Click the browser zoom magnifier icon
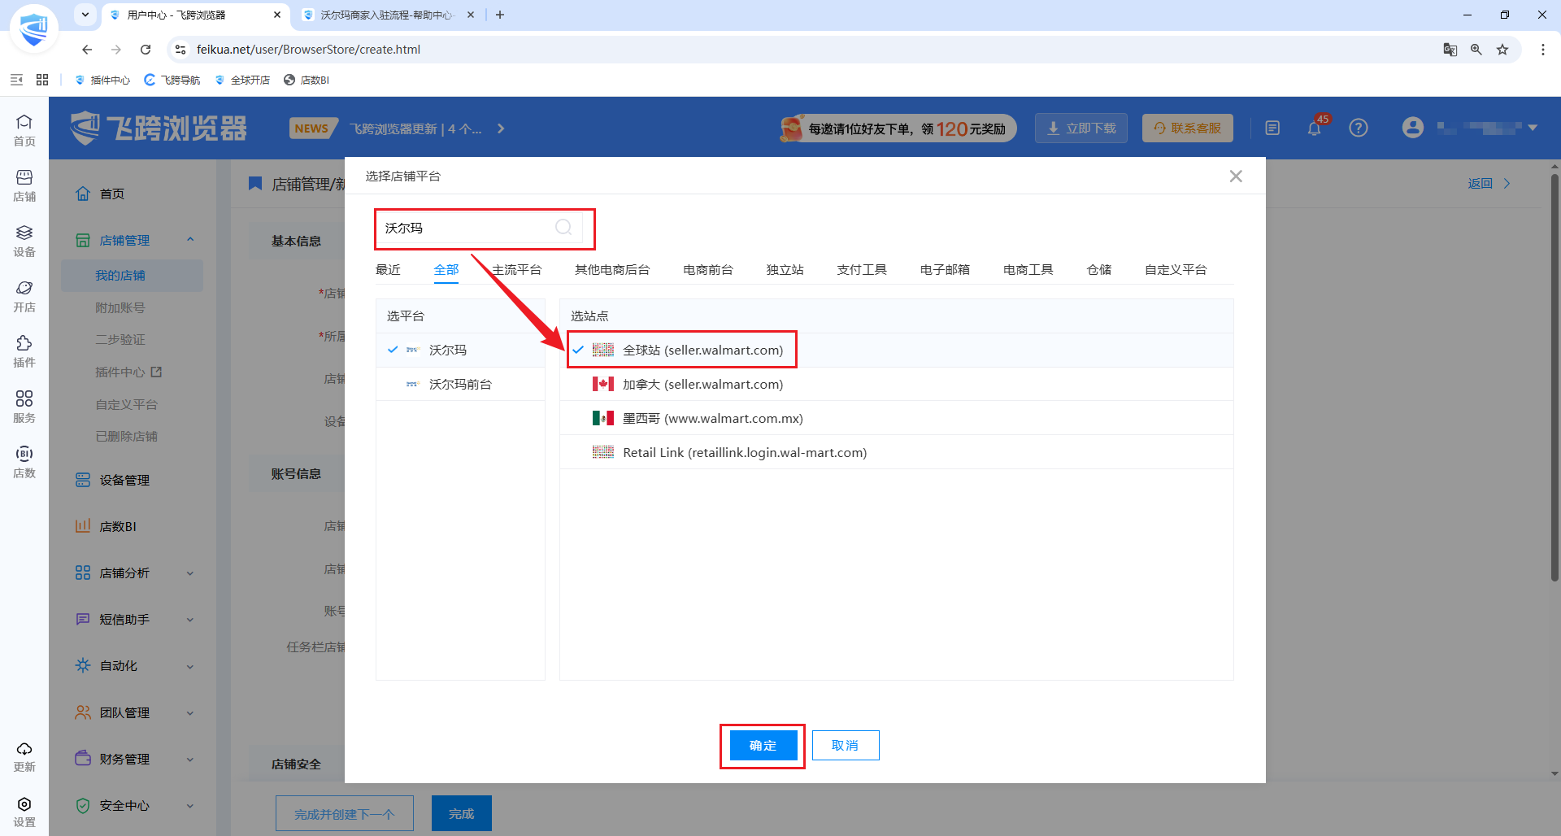Viewport: 1561px width, 836px height. click(1476, 50)
